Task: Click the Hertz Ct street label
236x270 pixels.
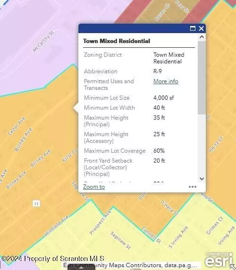Action: click(x=216, y=144)
